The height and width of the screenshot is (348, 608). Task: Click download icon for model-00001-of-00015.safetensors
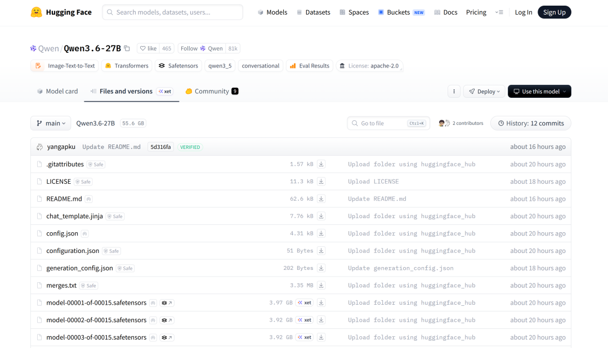(x=321, y=302)
